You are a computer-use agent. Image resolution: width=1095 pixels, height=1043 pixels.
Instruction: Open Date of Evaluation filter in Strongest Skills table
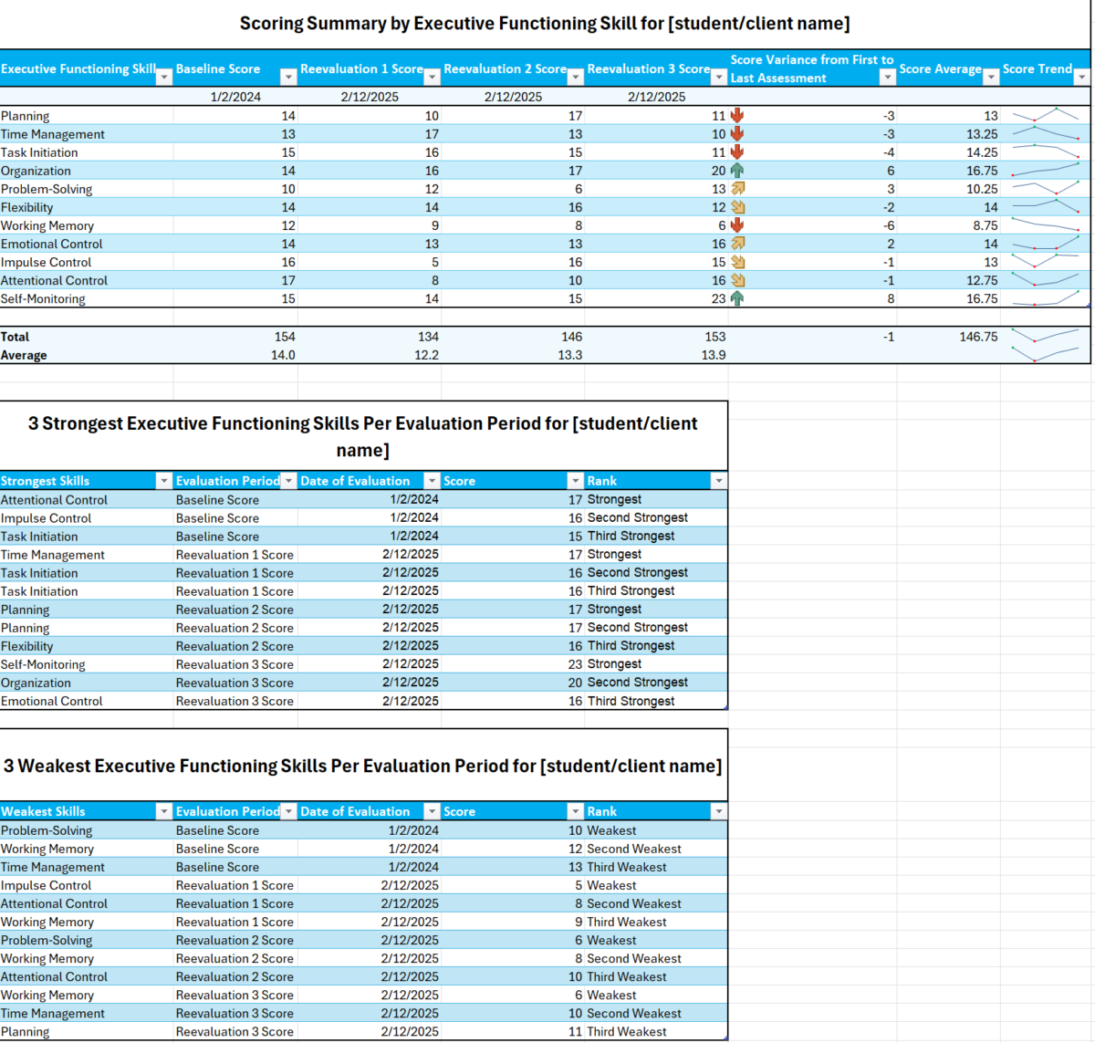coord(433,481)
